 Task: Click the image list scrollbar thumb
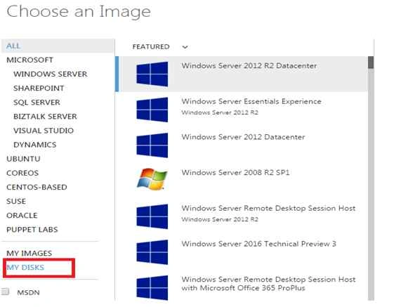[371, 63]
